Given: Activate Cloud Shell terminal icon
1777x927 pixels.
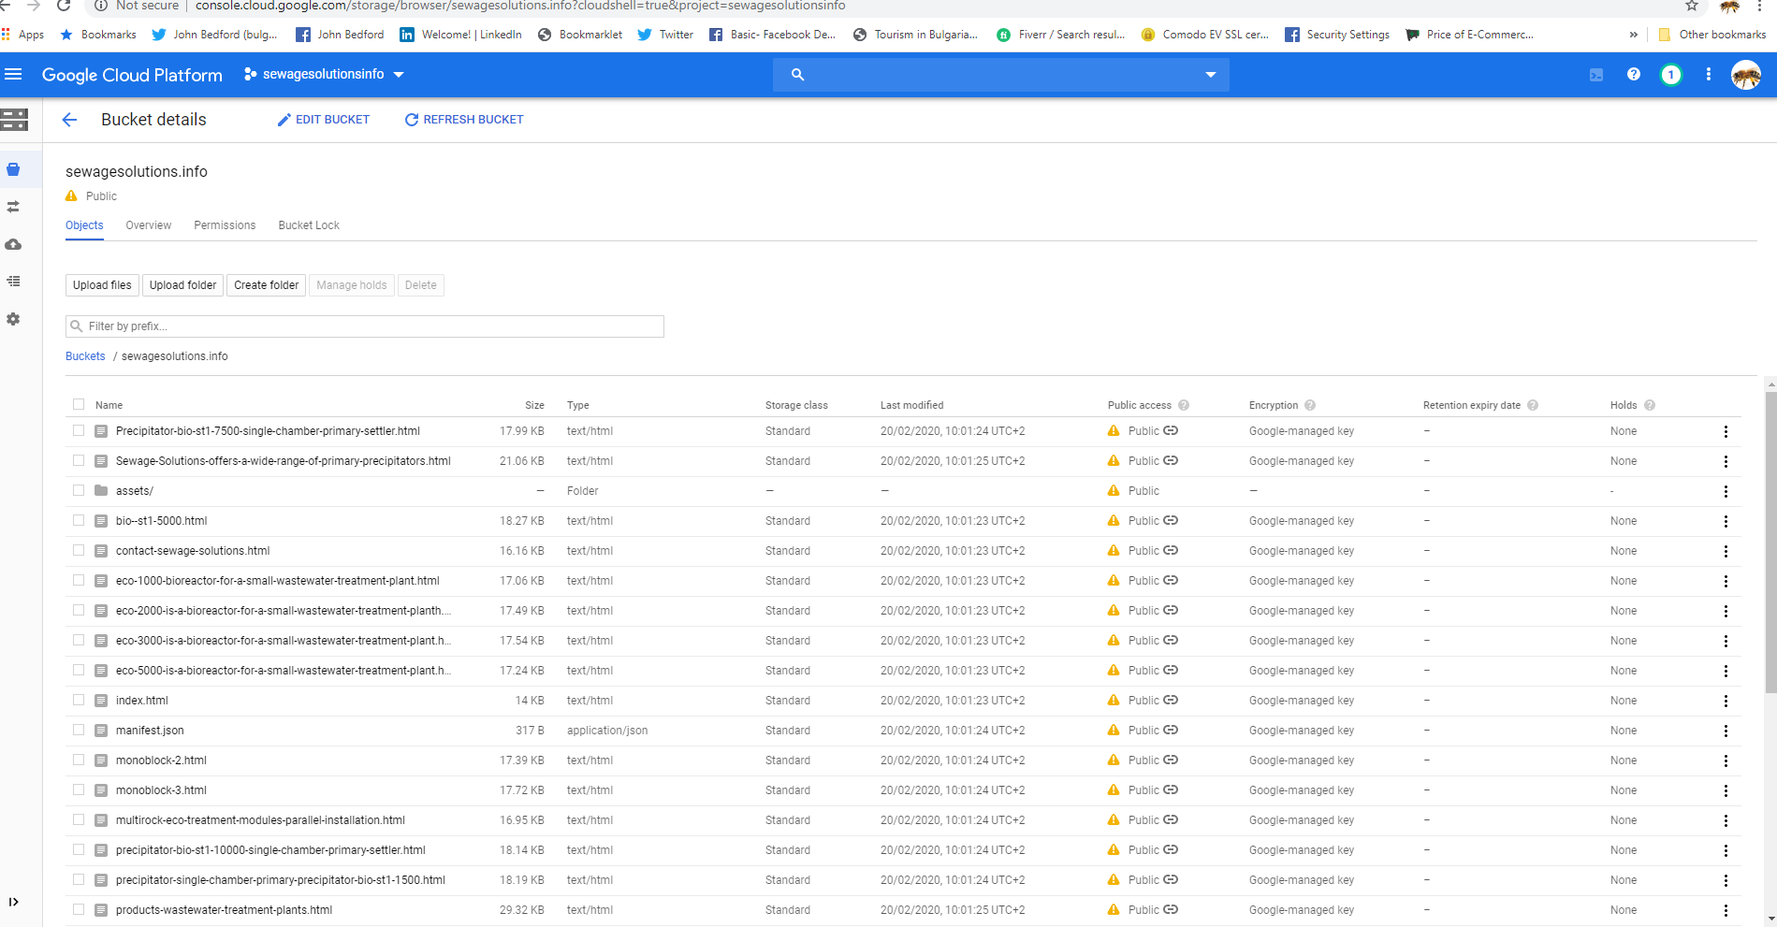Looking at the screenshot, I should coord(1596,75).
